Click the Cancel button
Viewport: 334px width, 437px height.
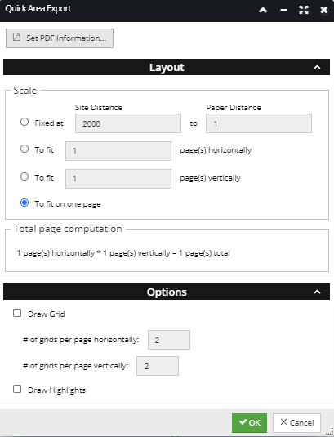(296, 423)
